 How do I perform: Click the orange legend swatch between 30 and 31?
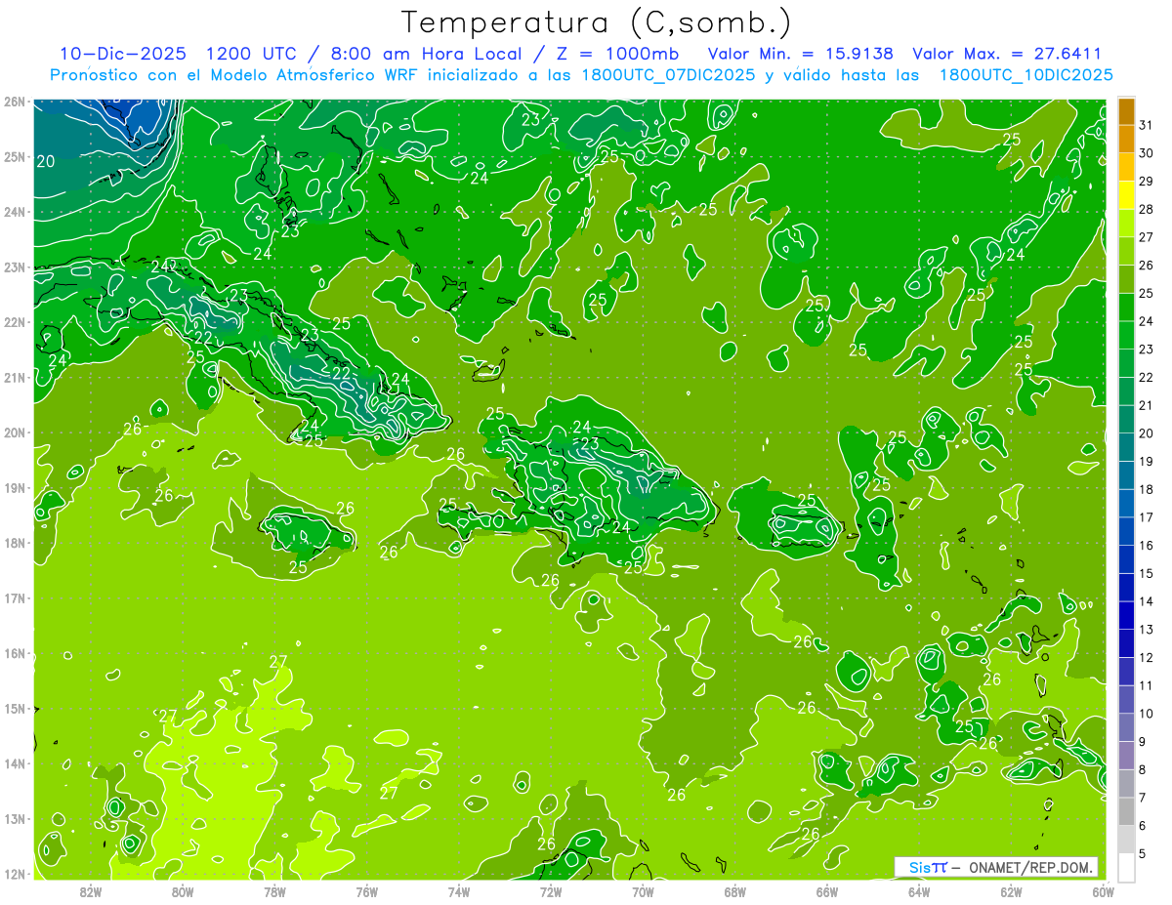pos(1126,140)
